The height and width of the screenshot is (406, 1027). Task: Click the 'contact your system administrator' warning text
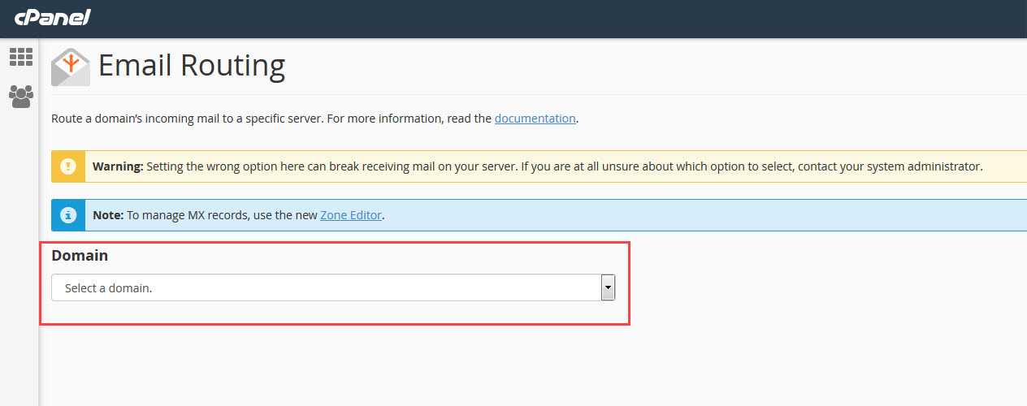890,166
